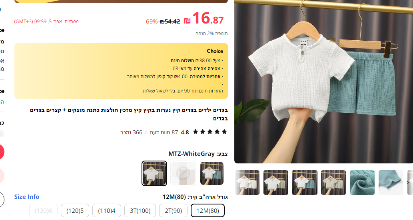Select size 2T(90)
Screen dimensions: 413x220
(x=173, y=210)
